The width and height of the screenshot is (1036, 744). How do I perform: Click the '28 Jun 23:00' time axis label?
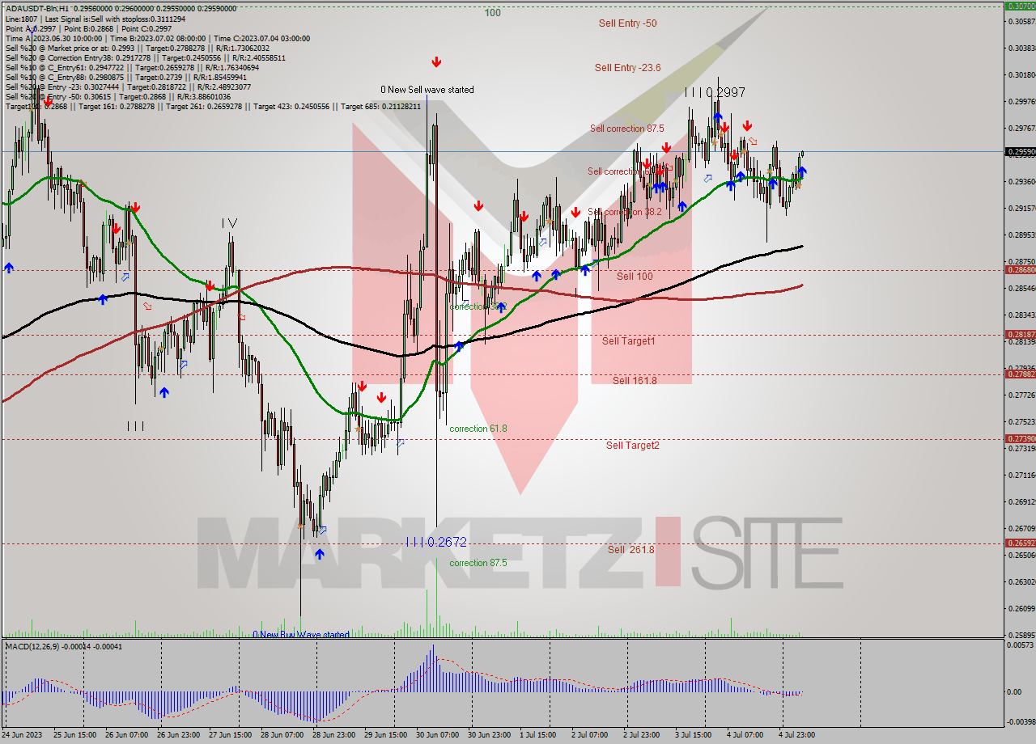[333, 735]
